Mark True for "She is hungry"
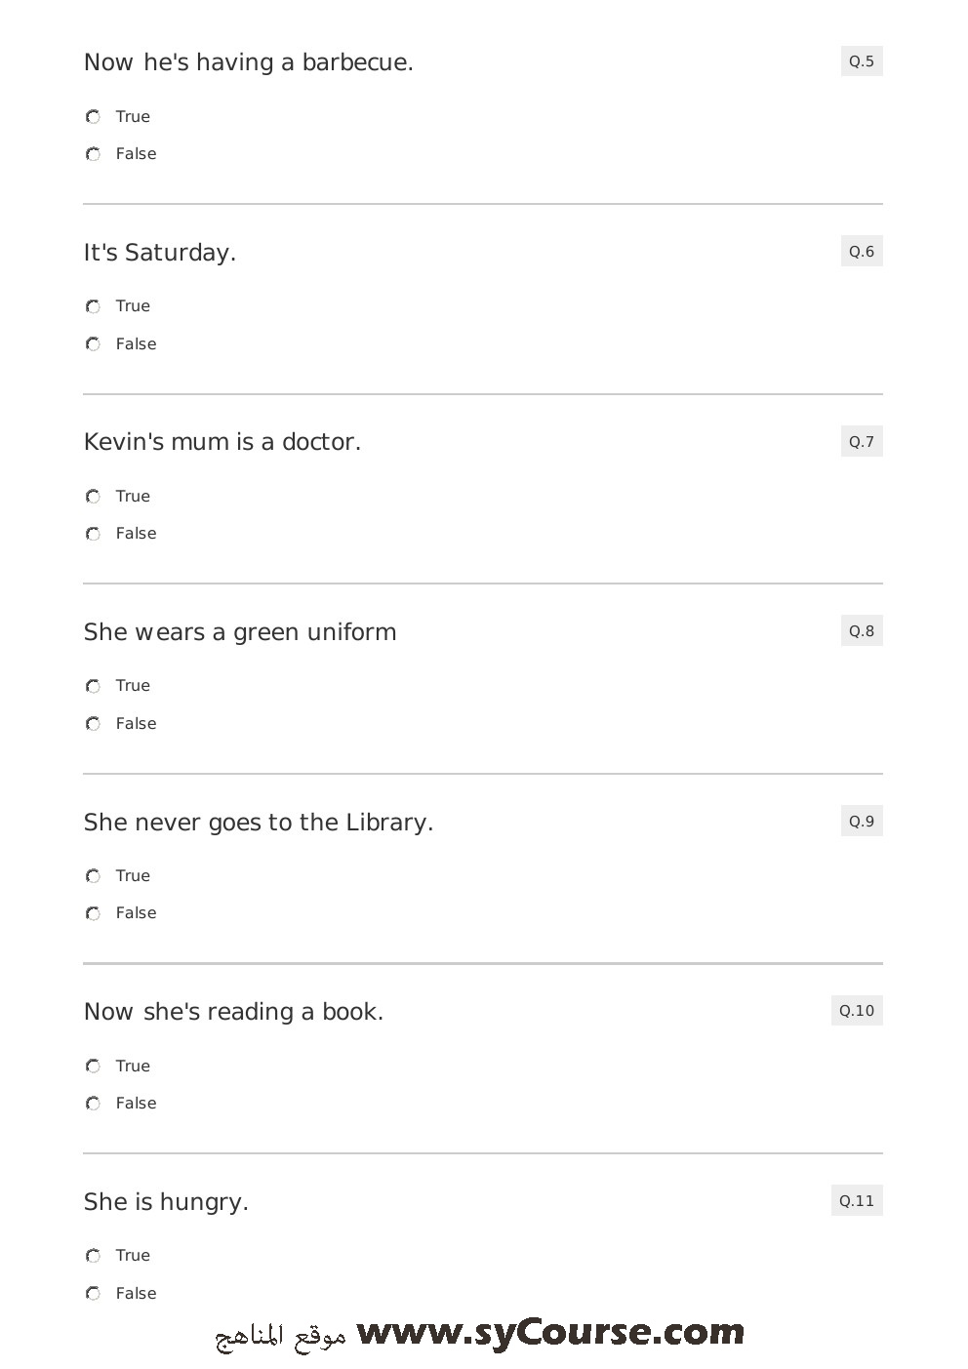968x1369 pixels. coord(94,1256)
